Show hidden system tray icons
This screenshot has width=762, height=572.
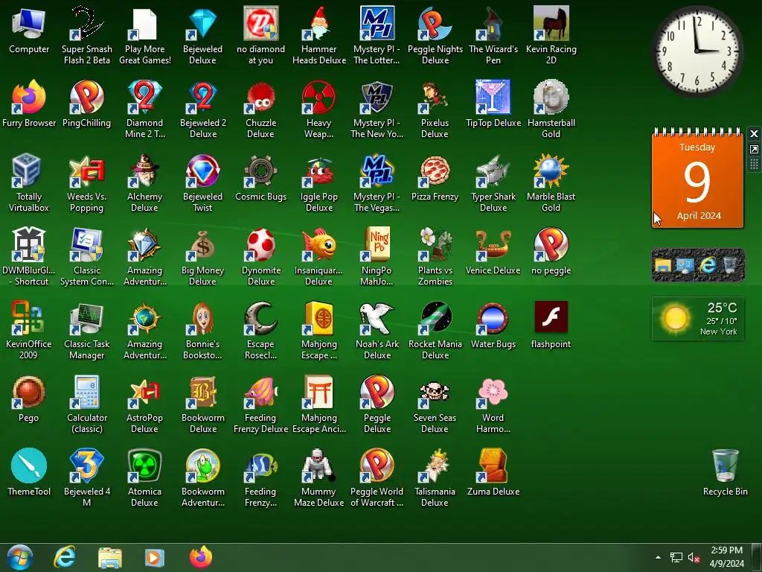point(658,557)
